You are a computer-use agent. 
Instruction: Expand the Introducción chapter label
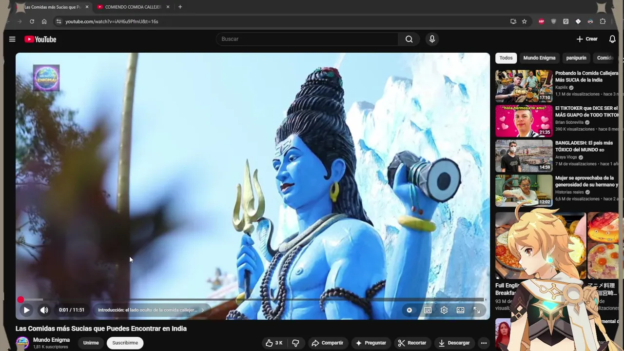[151, 310]
